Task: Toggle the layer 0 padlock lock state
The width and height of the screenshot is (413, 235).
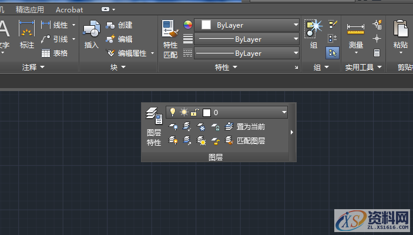Action: pos(194,112)
